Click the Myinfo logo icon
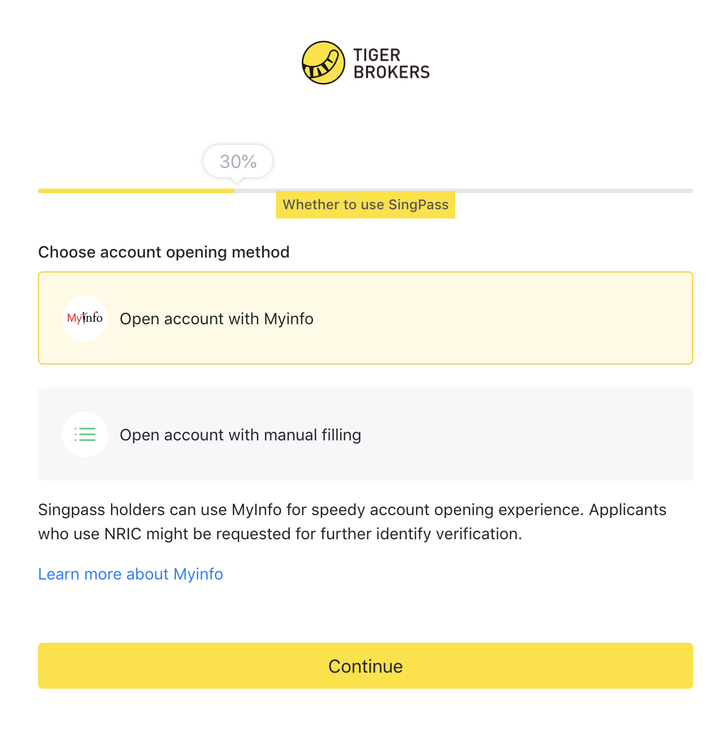Screen dimensions: 722x752 tap(85, 319)
